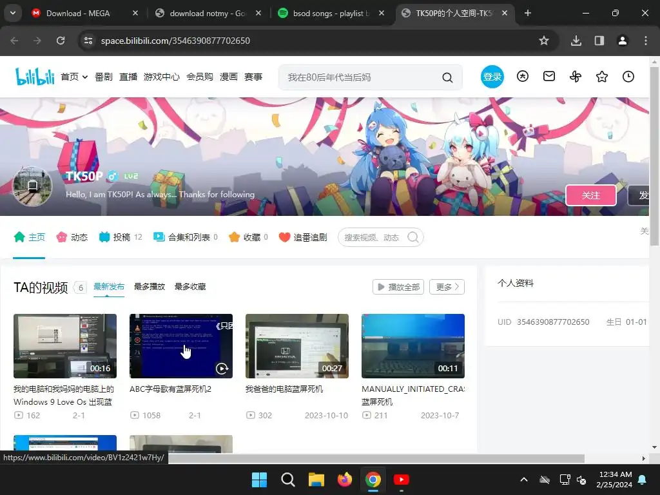Select 会员购 navigation link
This screenshot has height=495, width=660.
point(200,77)
